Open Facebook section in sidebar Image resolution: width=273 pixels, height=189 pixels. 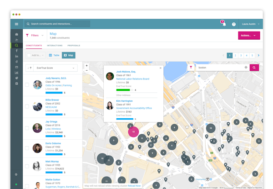click(x=17, y=51)
